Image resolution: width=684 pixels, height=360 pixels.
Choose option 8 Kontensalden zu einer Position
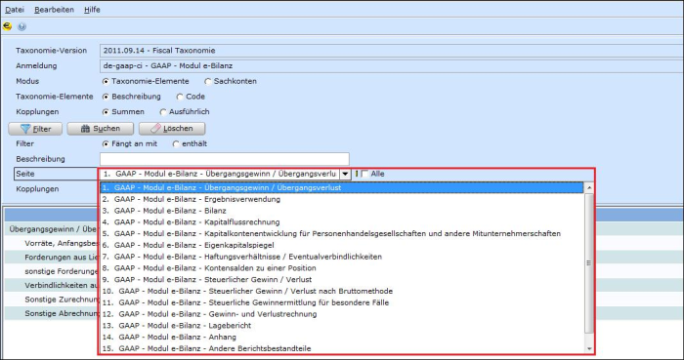point(342,268)
